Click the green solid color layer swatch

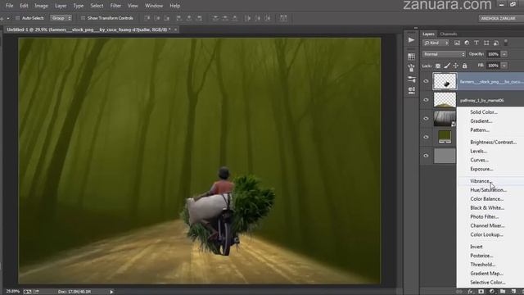pyautogui.click(x=445, y=137)
